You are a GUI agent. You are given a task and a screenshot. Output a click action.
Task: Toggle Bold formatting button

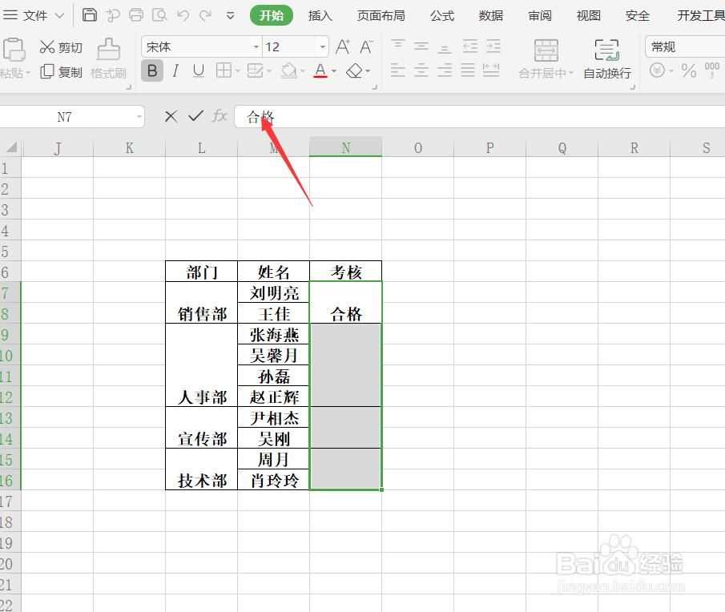152,70
